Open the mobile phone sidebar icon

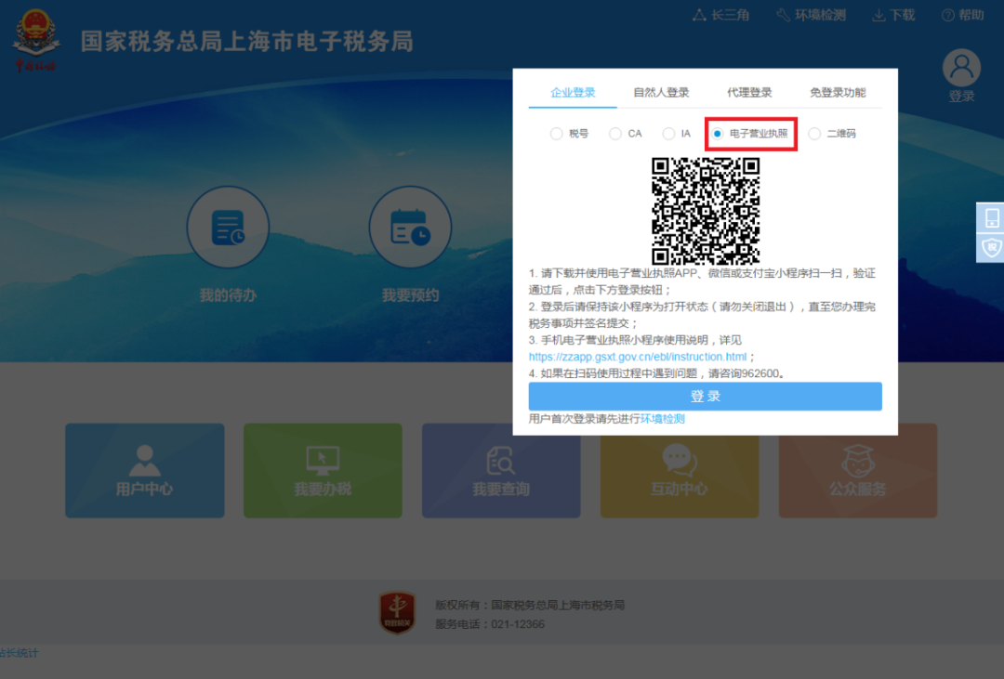[991, 217]
